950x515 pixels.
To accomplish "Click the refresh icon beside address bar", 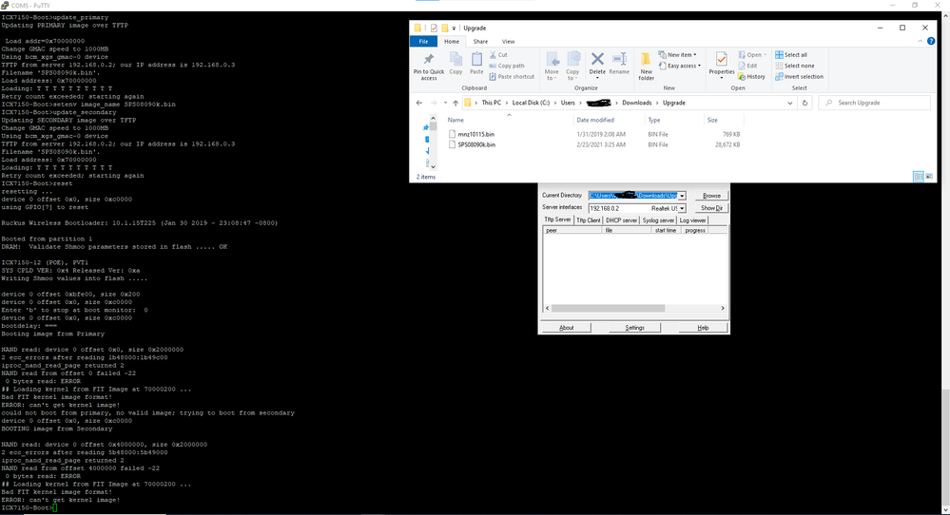I will click(805, 103).
